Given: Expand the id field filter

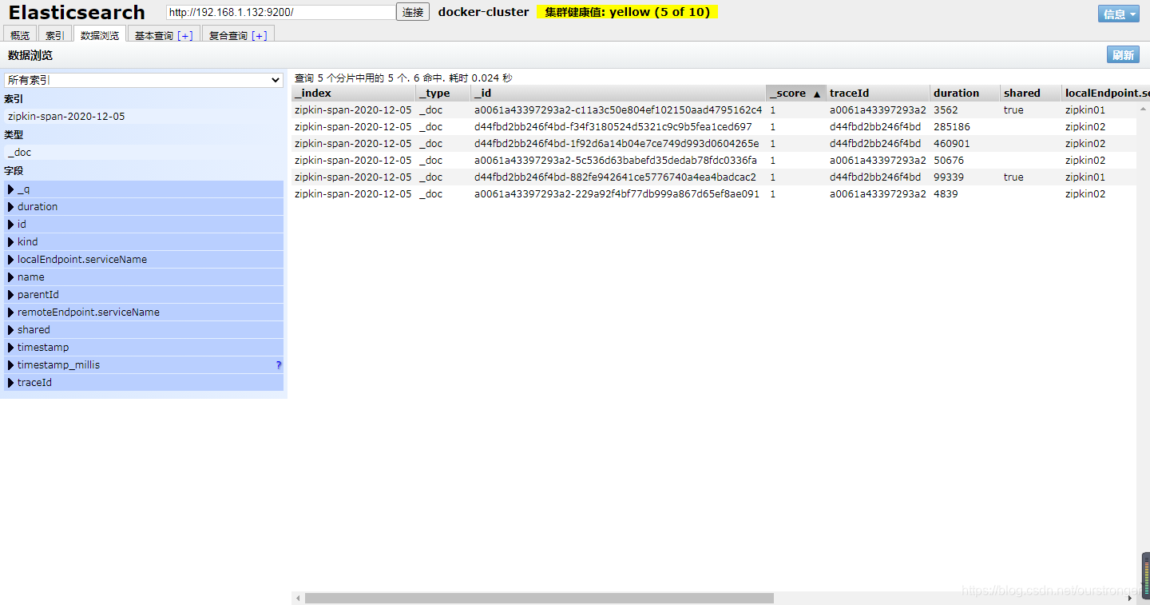Looking at the screenshot, I should coord(144,225).
